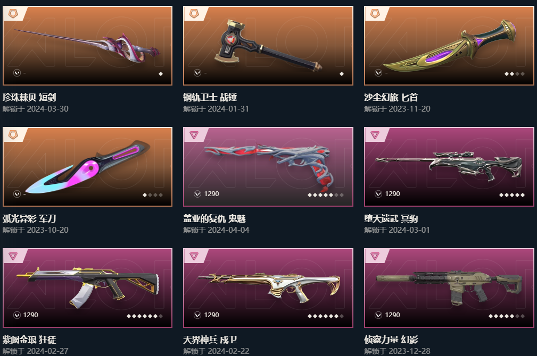This screenshot has width=537, height=356.
Task: Click the VP currency icon on 侦察力量 幻影
Action: pos(378,315)
